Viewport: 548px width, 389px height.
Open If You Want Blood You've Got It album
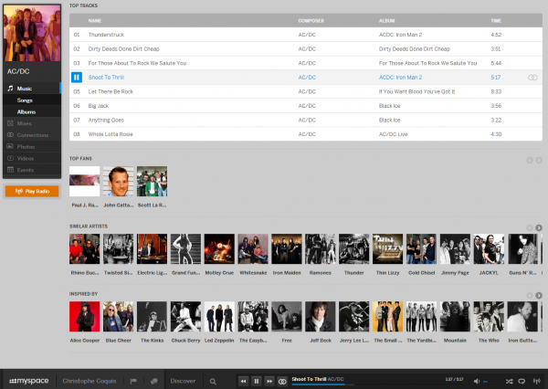click(x=417, y=91)
